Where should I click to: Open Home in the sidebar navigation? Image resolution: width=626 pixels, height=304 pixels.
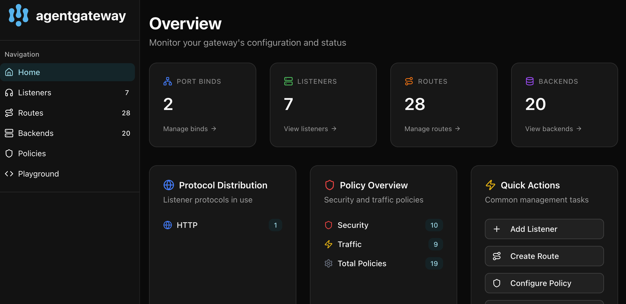pyautogui.click(x=29, y=72)
